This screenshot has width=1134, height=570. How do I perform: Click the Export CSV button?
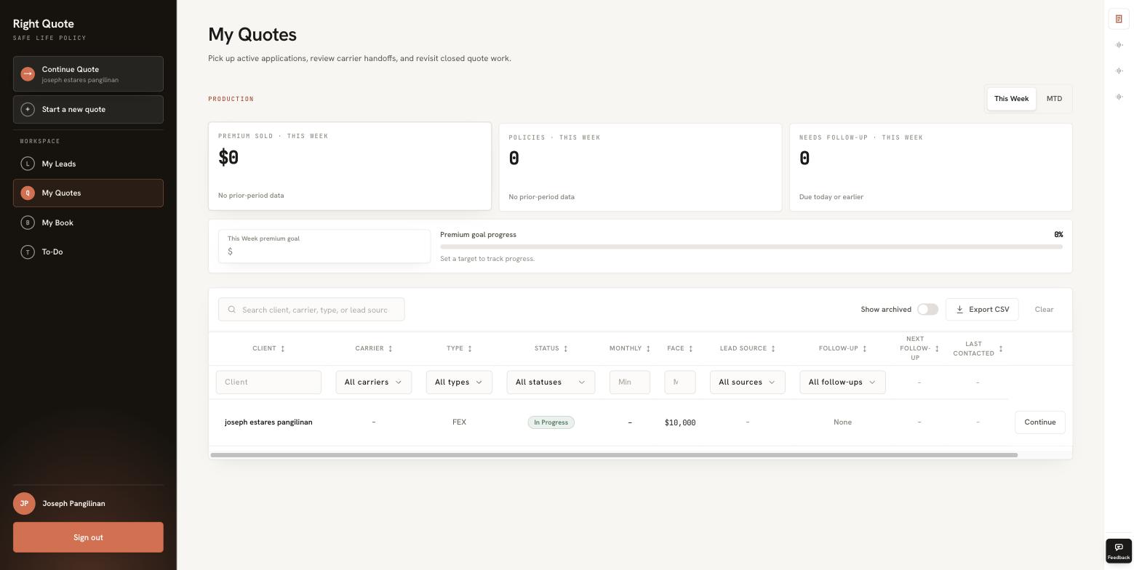pyautogui.click(x=982, y=310)
